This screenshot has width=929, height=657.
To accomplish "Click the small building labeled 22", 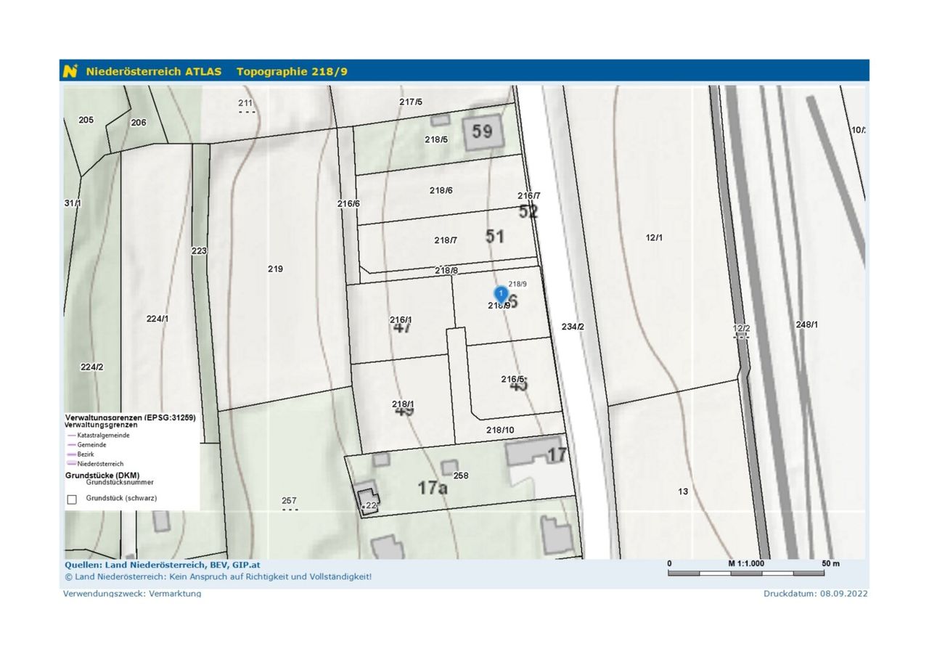I will (x=367, y=499).
